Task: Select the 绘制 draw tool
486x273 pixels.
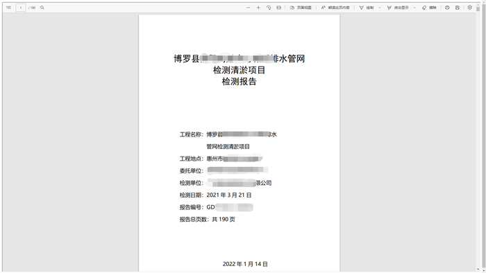Action: (367, 8)
